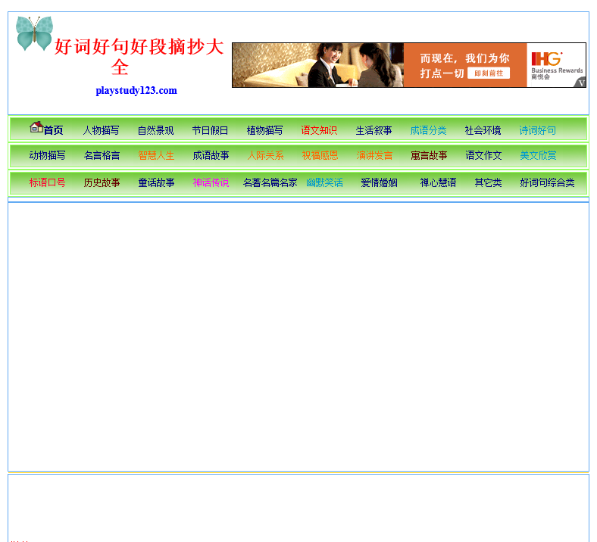Go to 名著名篇名家
This screenshot has width=597, height=542.
[x=270, y=182]
